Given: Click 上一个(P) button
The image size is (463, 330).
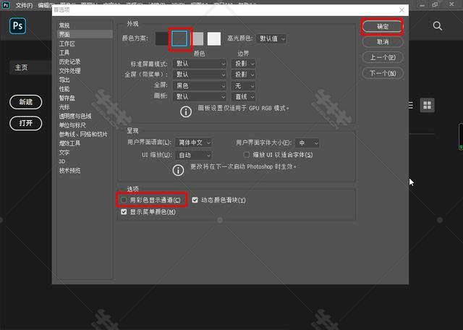Looking at the screenshot, I should (383, 57).
